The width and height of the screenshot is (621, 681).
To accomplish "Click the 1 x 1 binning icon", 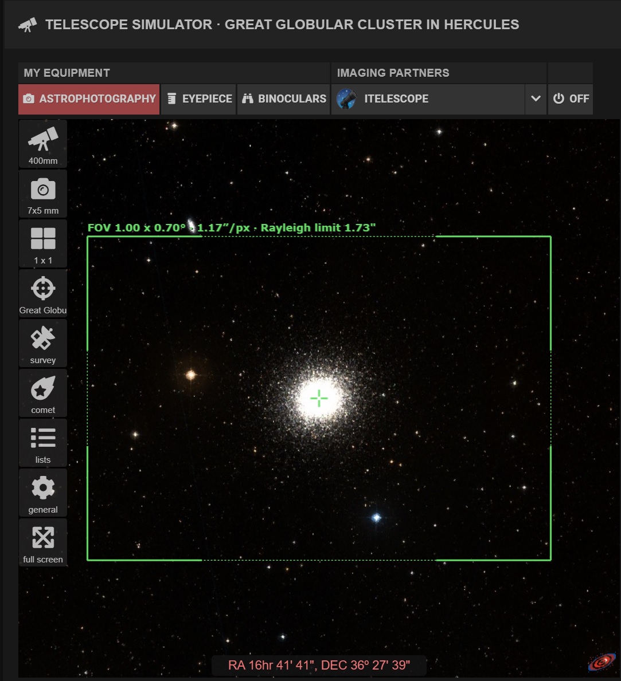I will pyautogui.click(x=42, y=243).
